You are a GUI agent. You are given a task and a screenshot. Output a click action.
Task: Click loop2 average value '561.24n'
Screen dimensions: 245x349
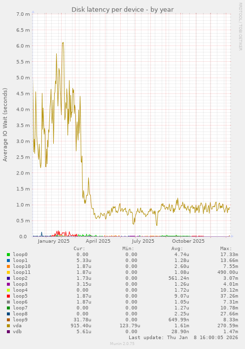click(x=178, y=278)
